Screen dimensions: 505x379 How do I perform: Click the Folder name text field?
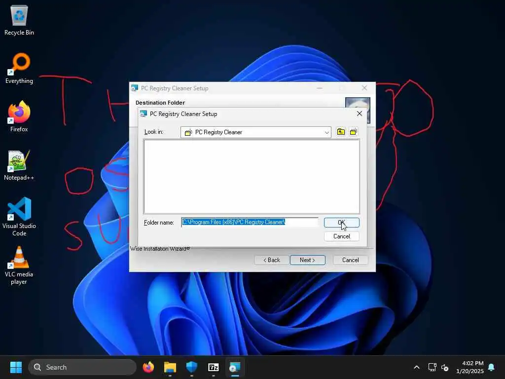coord(250,222)
